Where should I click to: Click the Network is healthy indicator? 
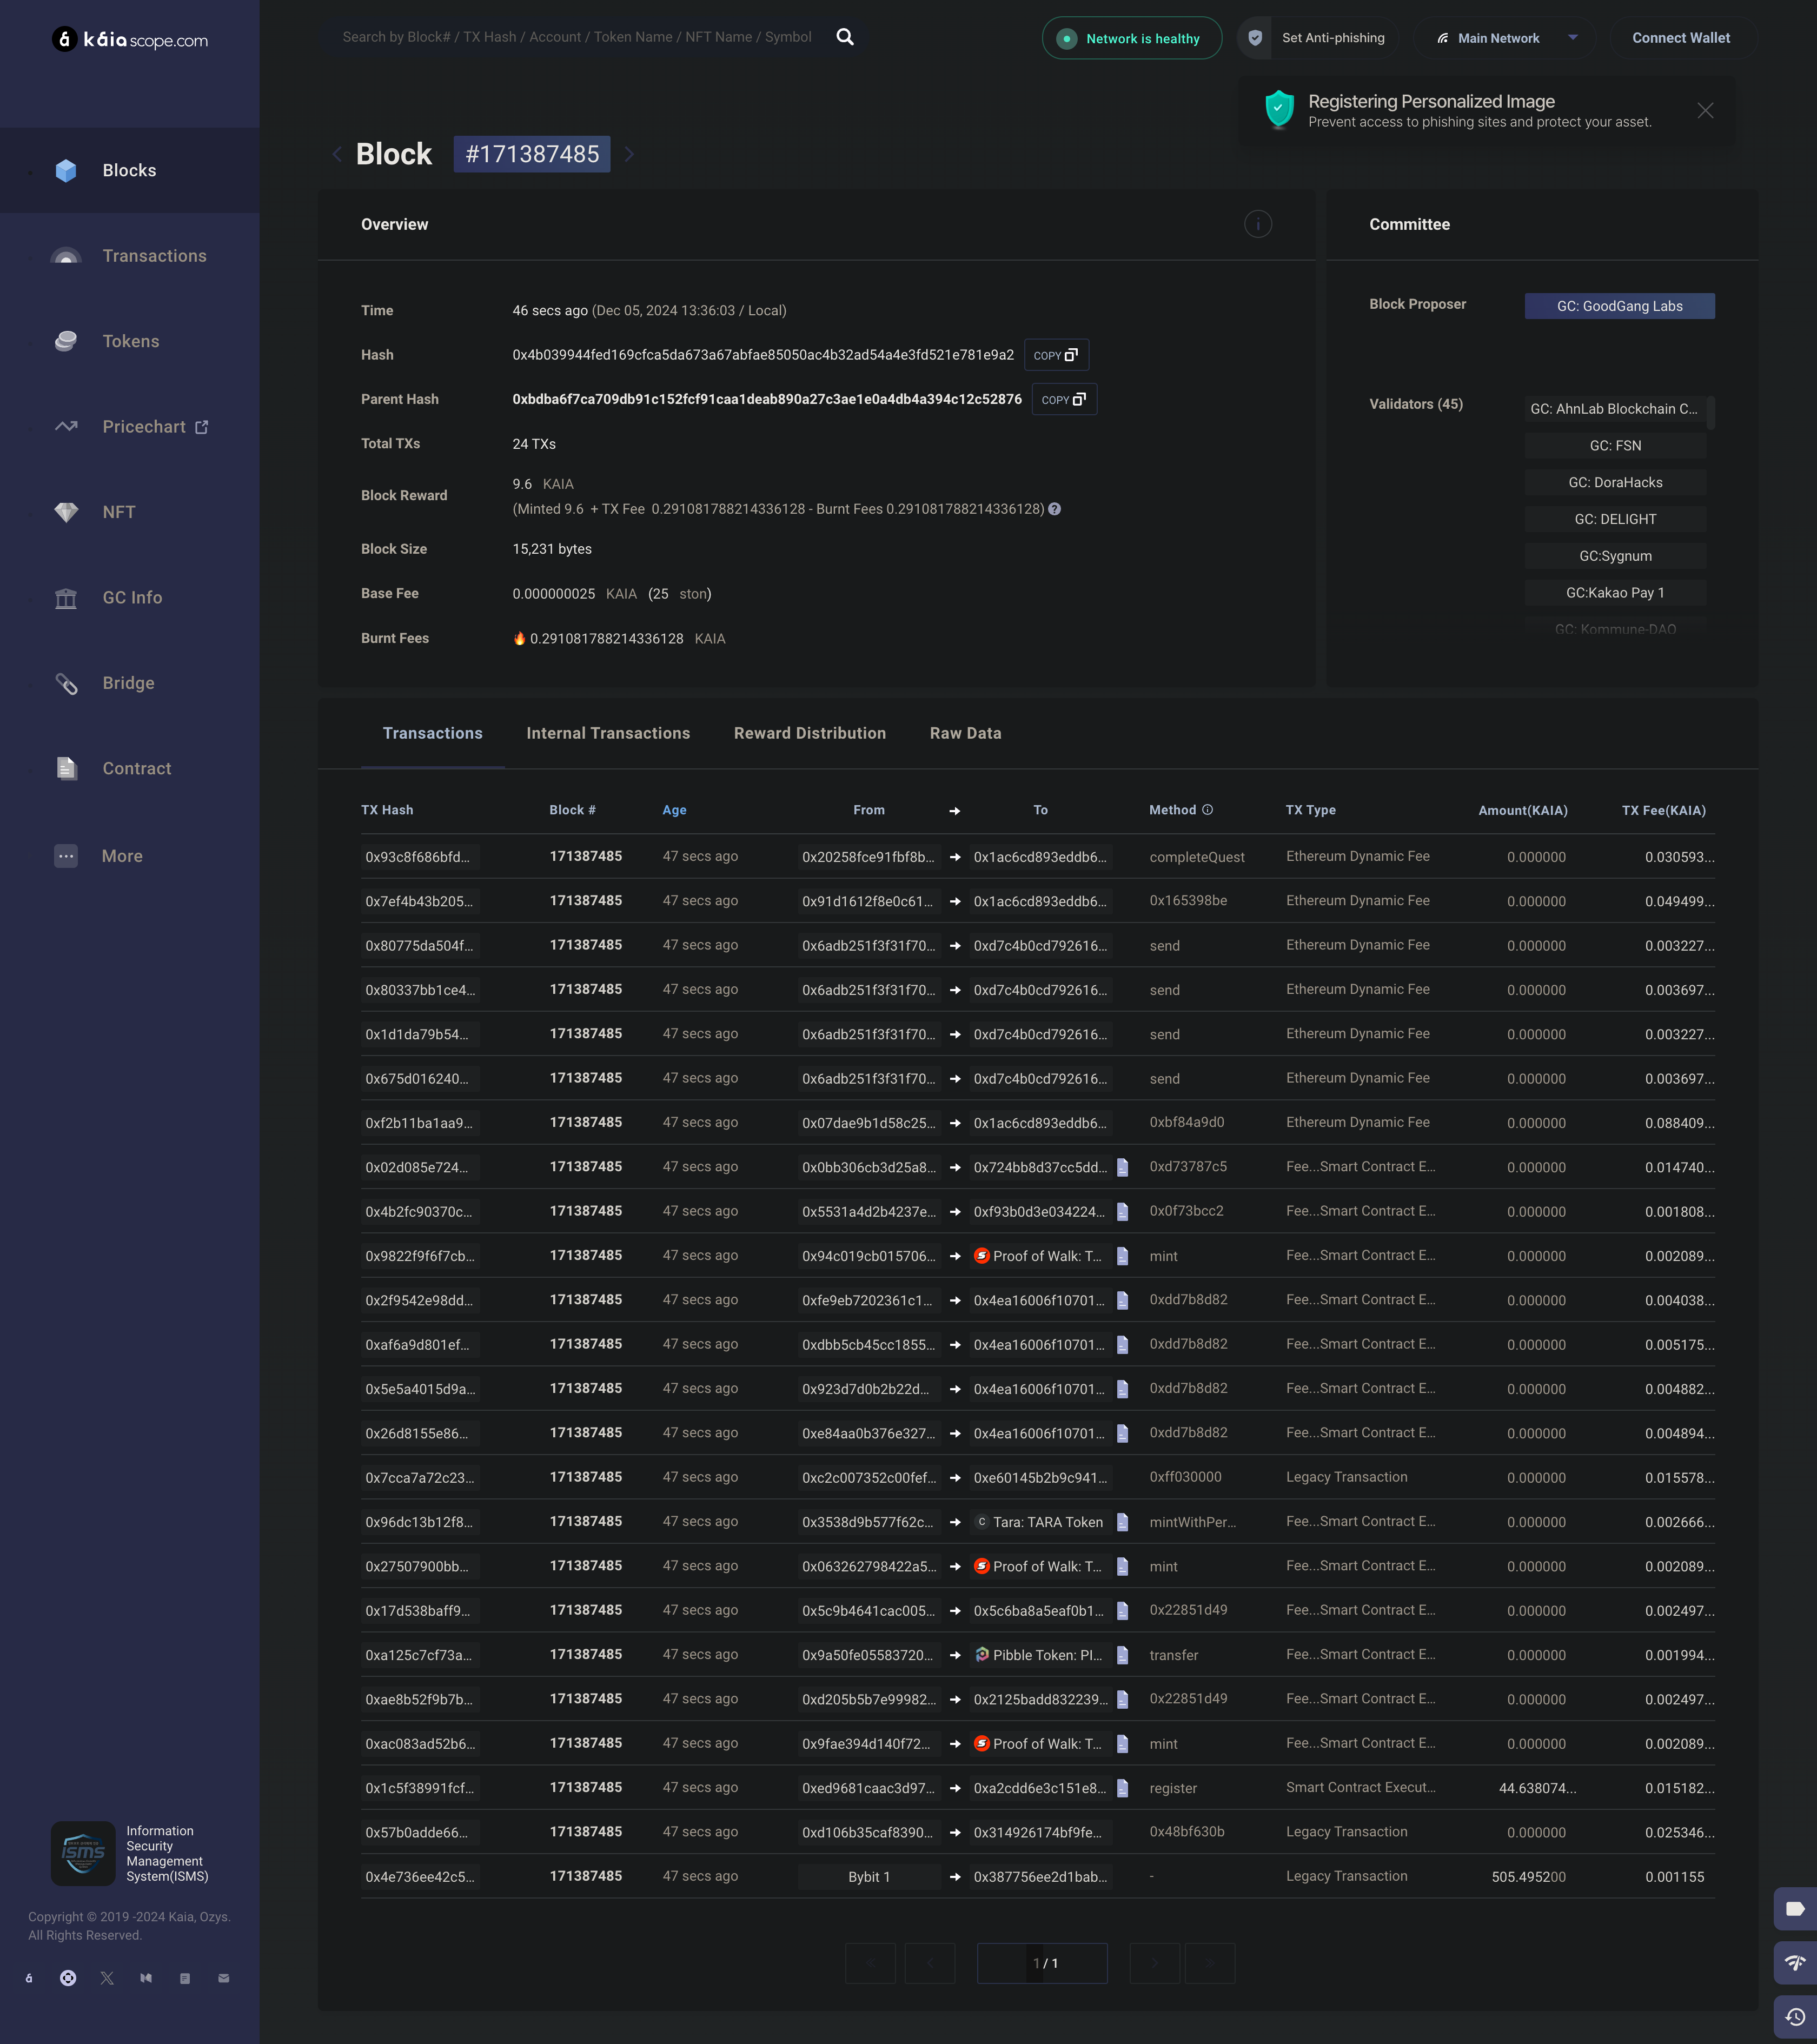[x=1131, y=38]
